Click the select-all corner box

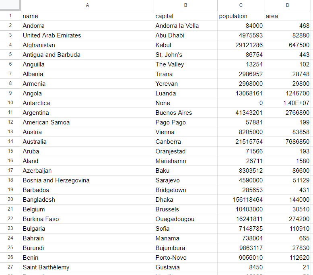(10, 5)
